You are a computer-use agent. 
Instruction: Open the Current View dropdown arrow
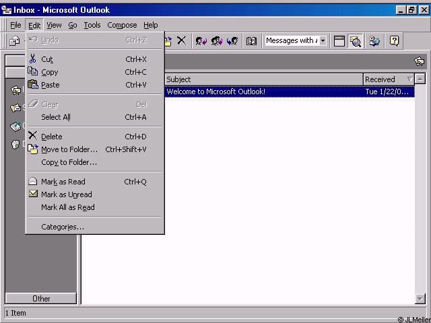[323, 41]
